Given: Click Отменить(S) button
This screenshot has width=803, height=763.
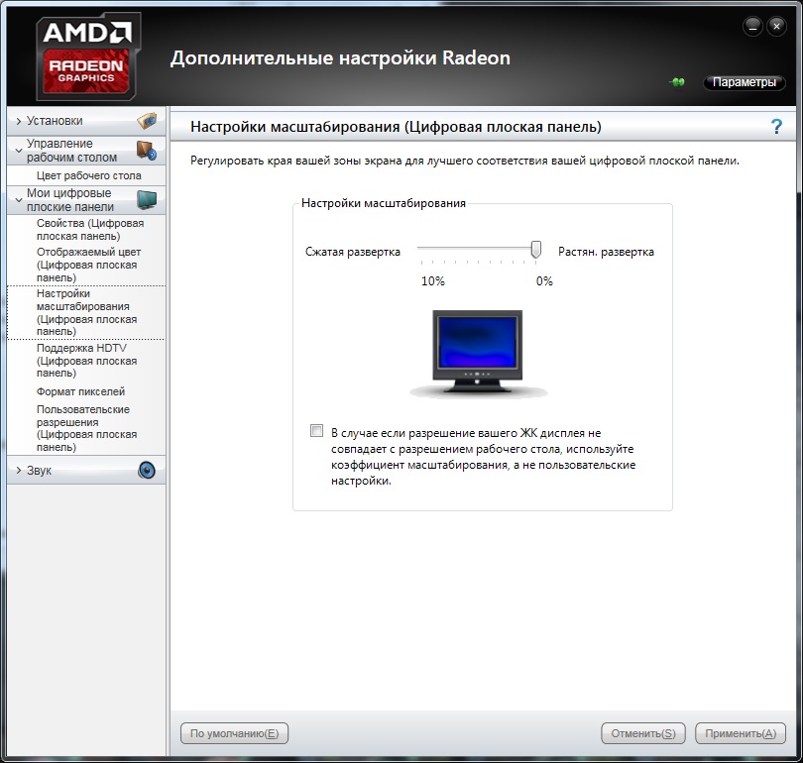Looking at the screenshot, I should [x=643, y=733].
